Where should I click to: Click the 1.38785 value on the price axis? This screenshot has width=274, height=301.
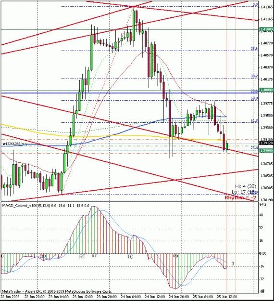[266, 164]
